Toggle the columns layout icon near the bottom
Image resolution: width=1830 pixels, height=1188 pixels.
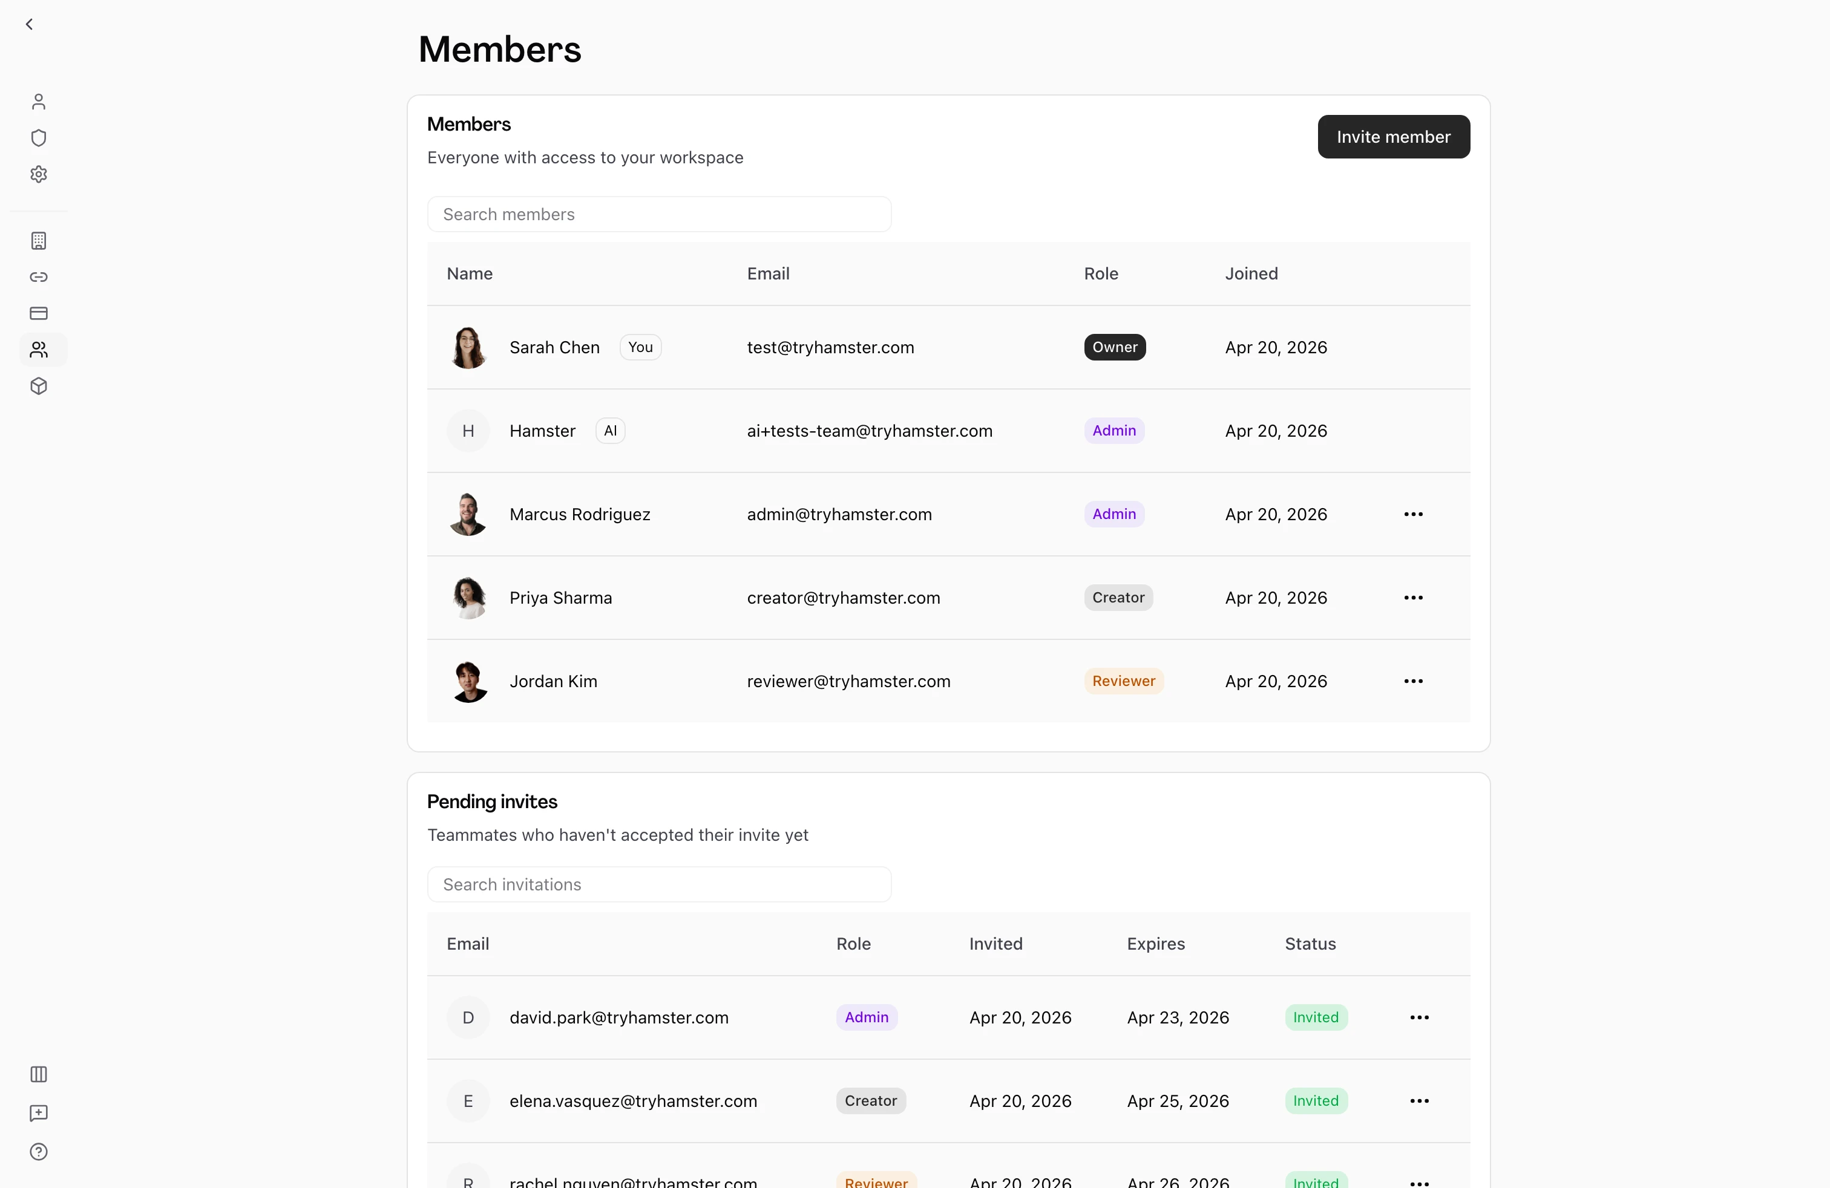[x=39, y=1074]
